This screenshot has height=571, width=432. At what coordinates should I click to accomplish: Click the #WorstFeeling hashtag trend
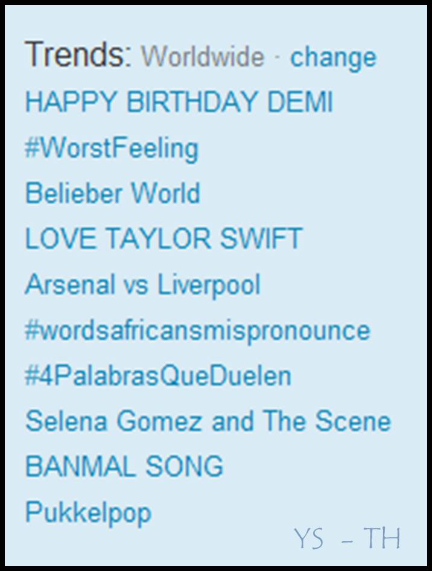(x=112, y=148)
